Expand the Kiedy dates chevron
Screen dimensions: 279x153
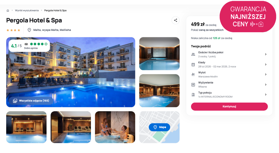pos(266,64)
